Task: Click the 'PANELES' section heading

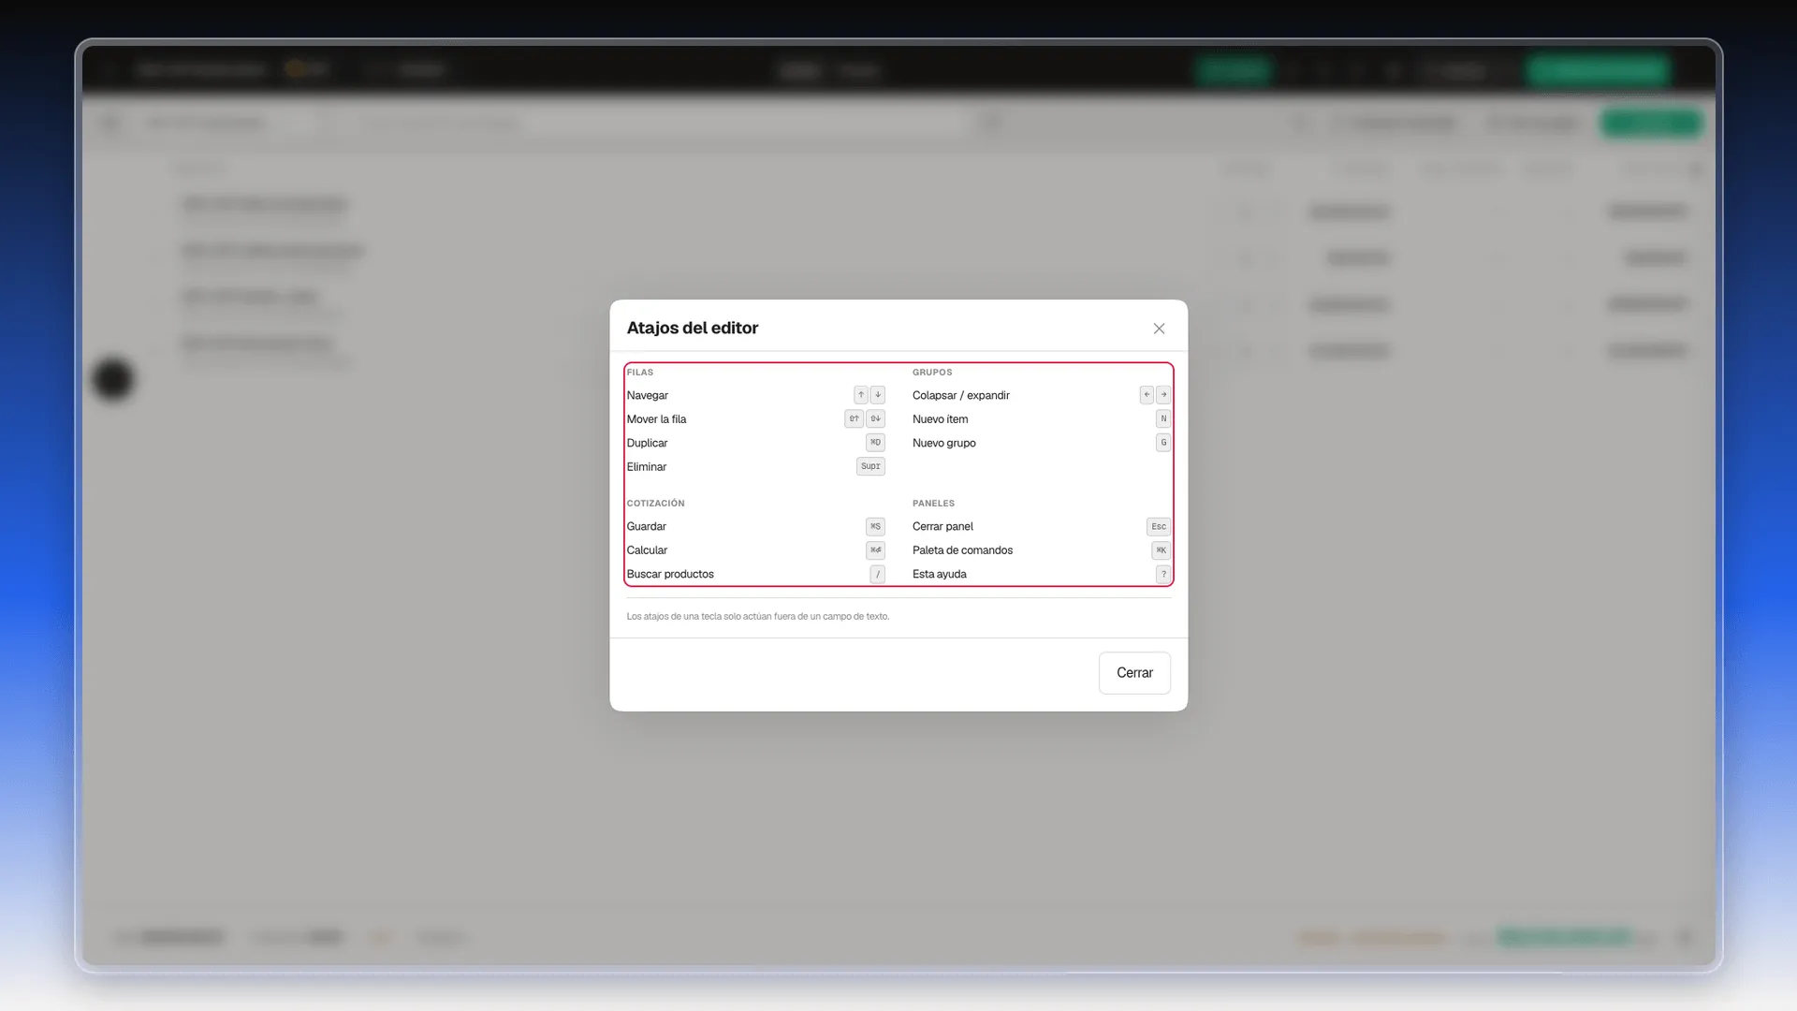Action: (933, 504)
